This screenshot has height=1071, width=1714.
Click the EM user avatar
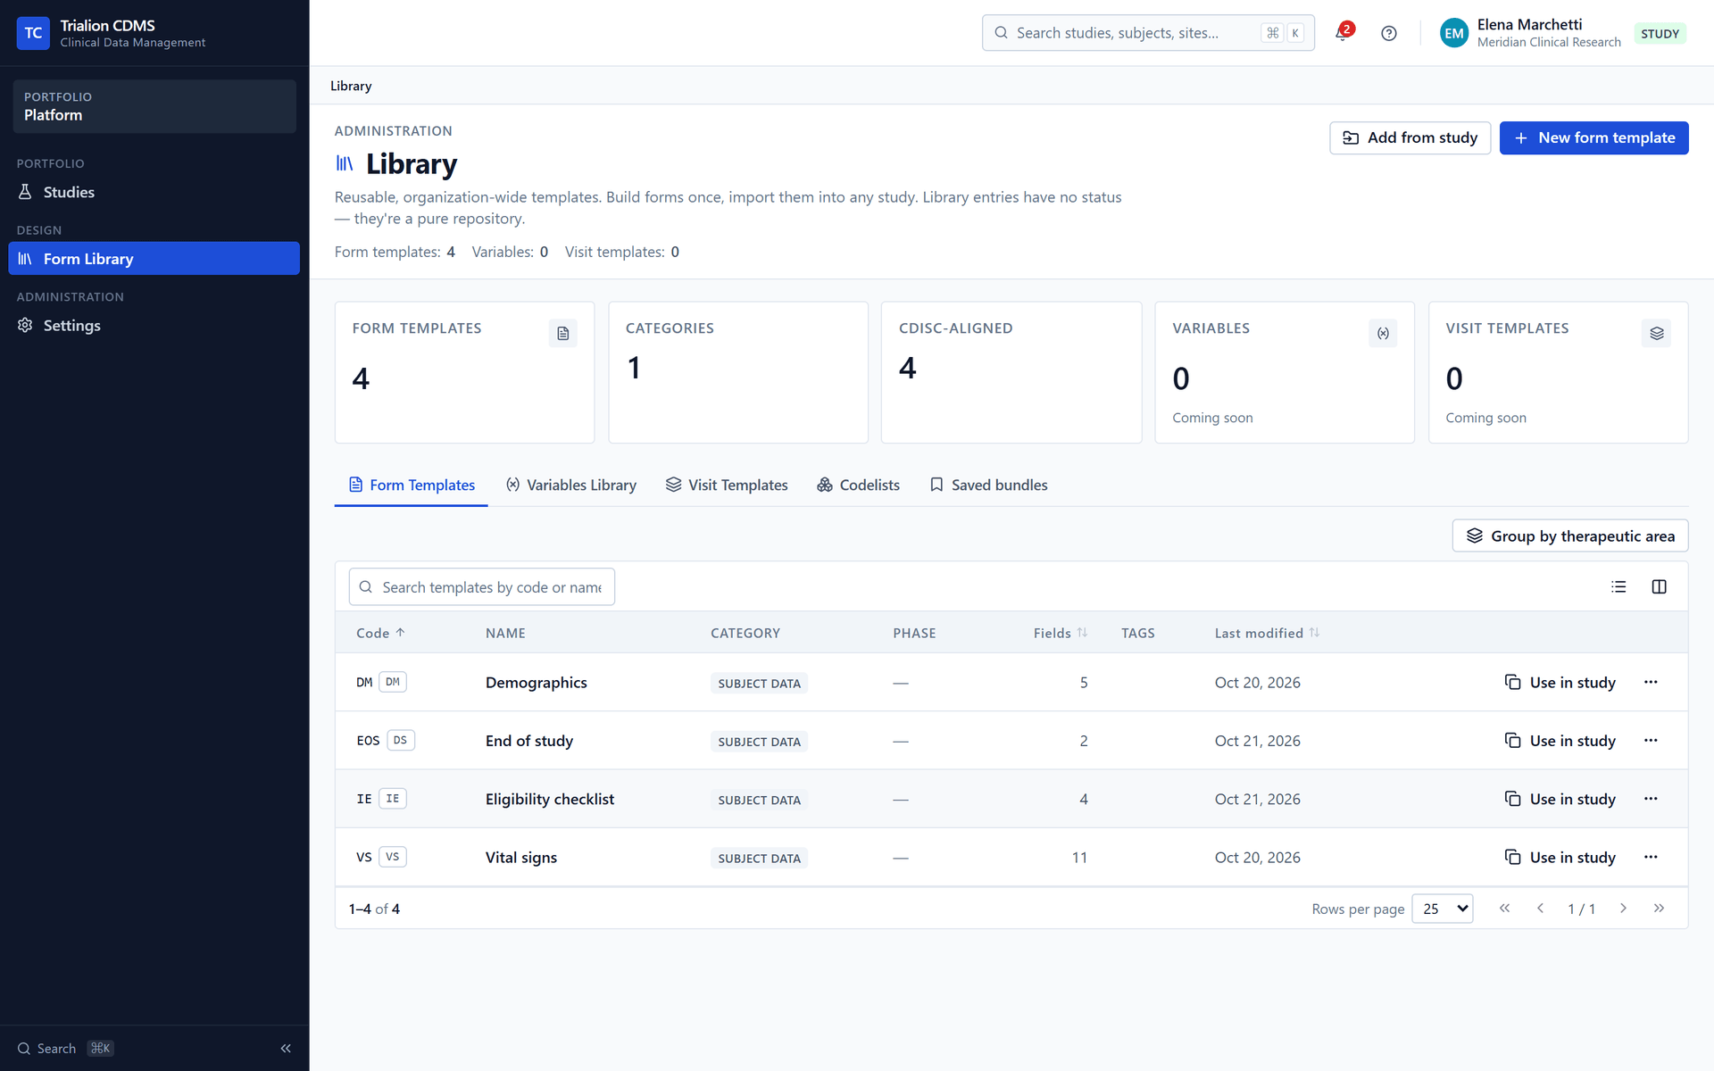pos(1454,33)
